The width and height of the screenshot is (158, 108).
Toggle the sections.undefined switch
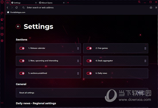click(22, 73)
